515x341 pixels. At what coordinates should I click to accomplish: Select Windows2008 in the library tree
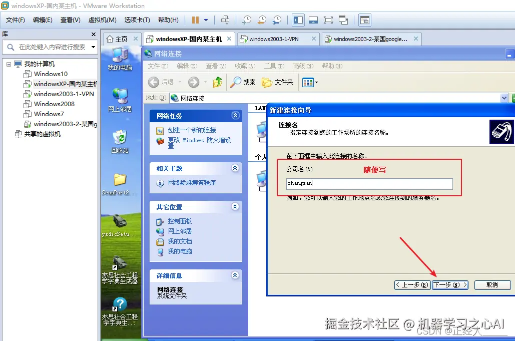tap(54, 104)
